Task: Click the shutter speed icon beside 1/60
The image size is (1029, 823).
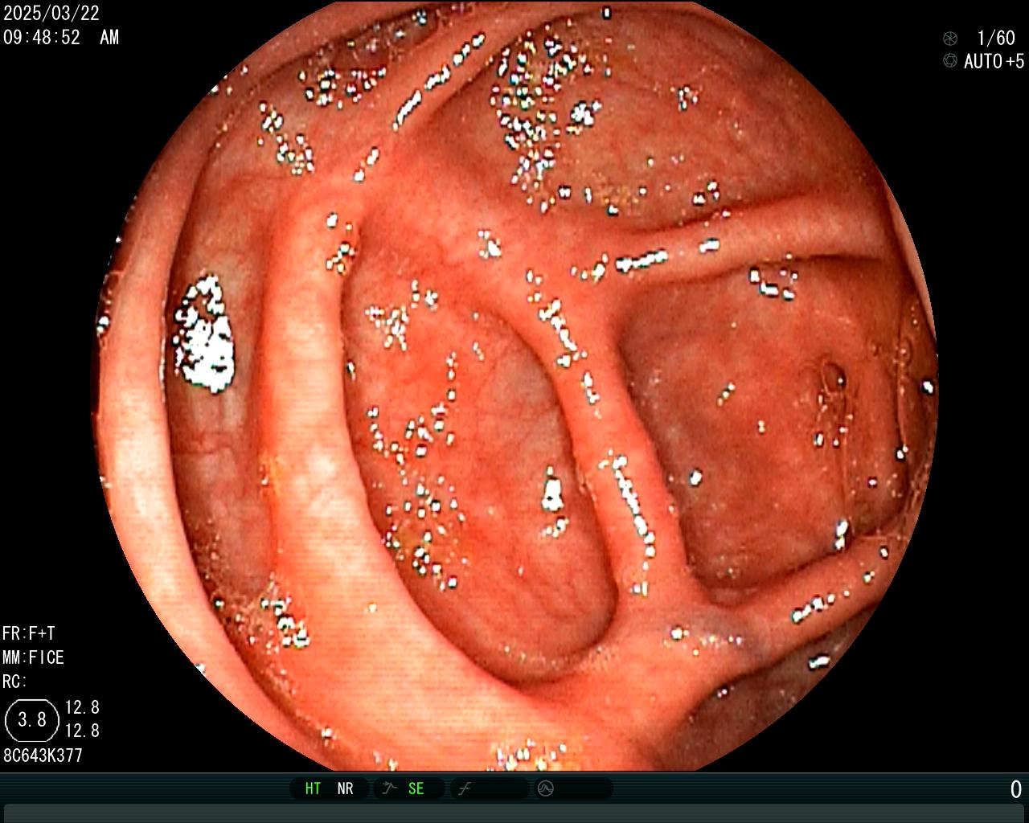Action: (950, 39)
